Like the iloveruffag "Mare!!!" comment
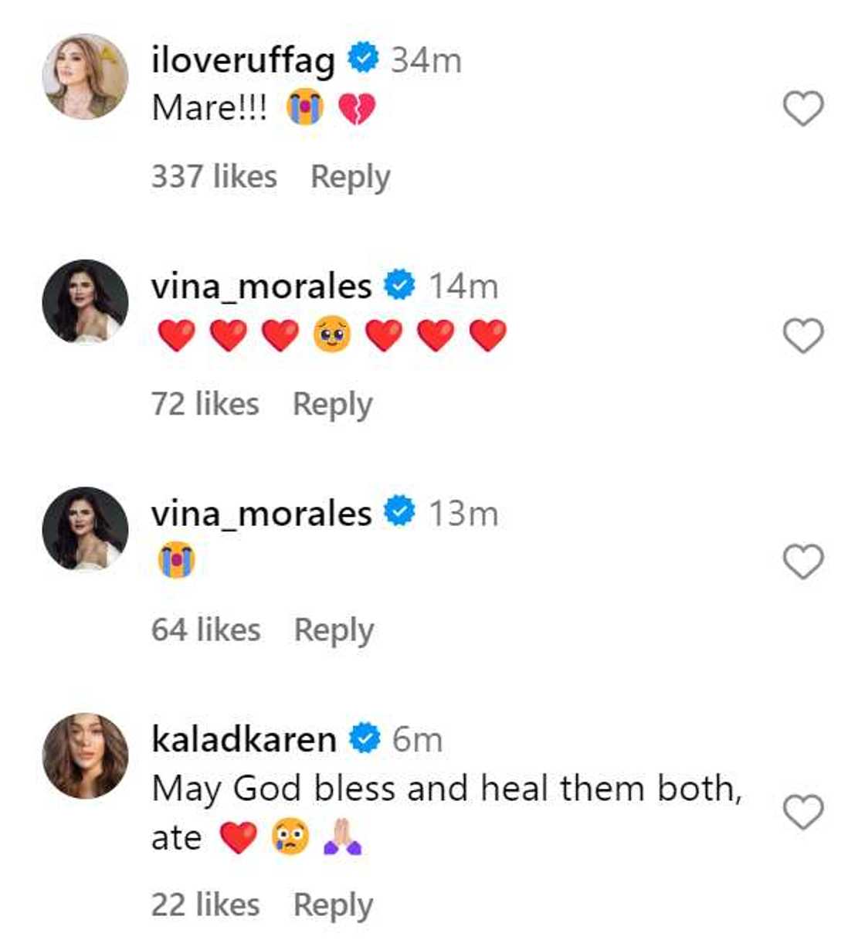 click(x=803, y=108)
